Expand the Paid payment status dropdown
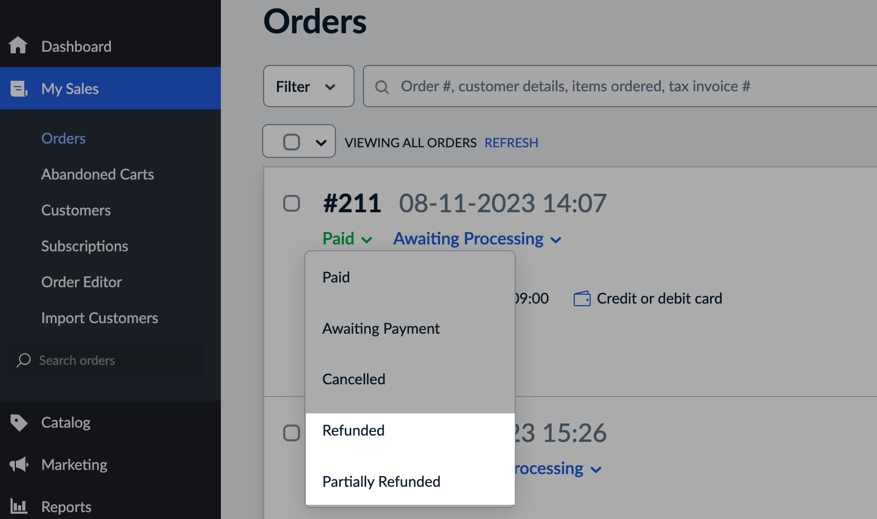The width and height of the screenshot is (877, 519). coord(347,238)
